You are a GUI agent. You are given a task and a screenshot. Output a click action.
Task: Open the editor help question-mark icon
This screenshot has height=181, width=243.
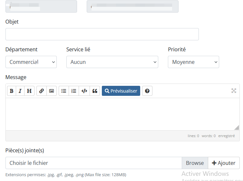click(x=147, y=91)
